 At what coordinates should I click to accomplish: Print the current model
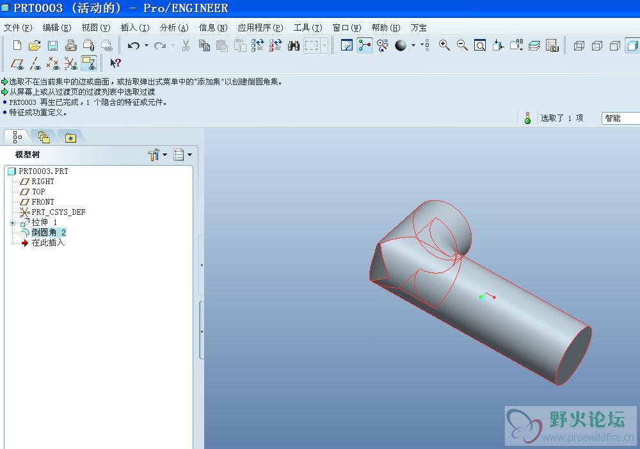click(x=70, y=45)
